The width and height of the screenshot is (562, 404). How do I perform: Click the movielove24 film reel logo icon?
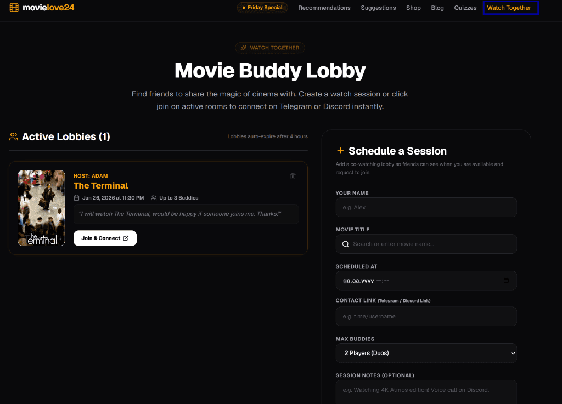coord(14,8)
